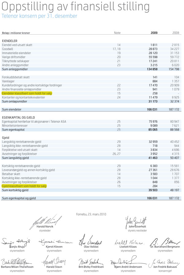Click 'Forskuddsbetalt skatt' row label
This screenshot has width=184, height=275.
pos(16,77)
